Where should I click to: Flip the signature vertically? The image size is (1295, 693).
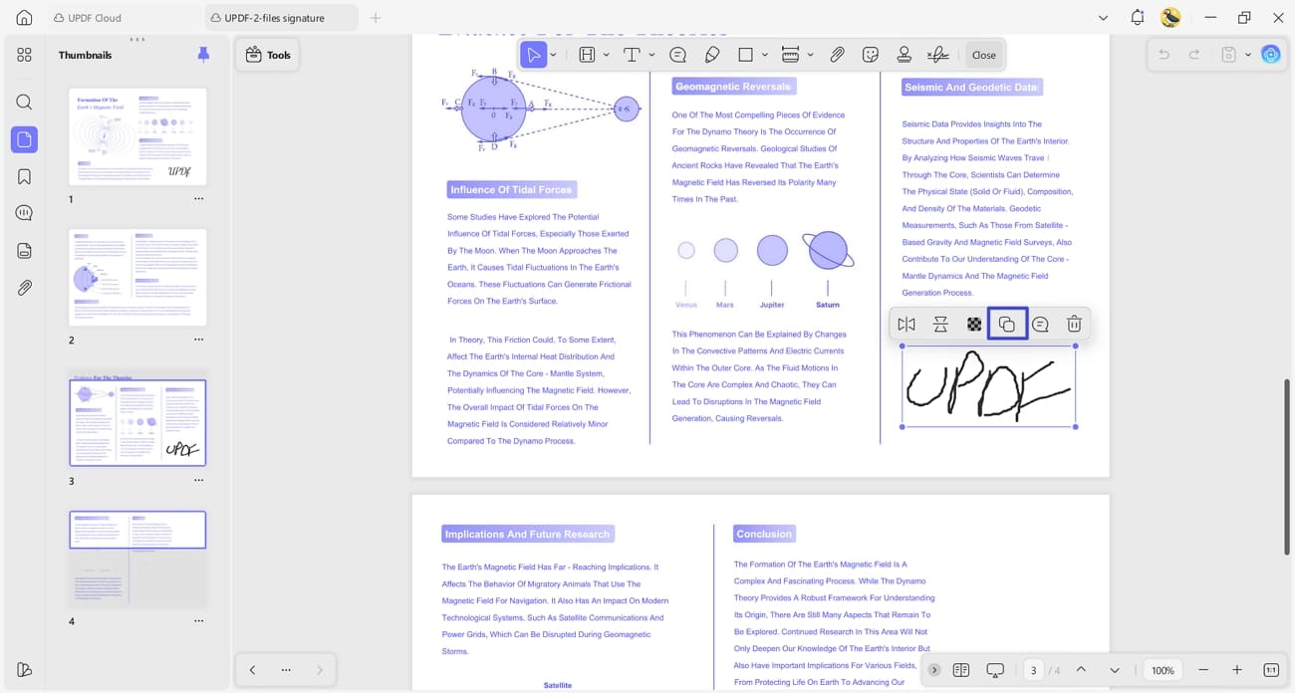tap(940, 325)
